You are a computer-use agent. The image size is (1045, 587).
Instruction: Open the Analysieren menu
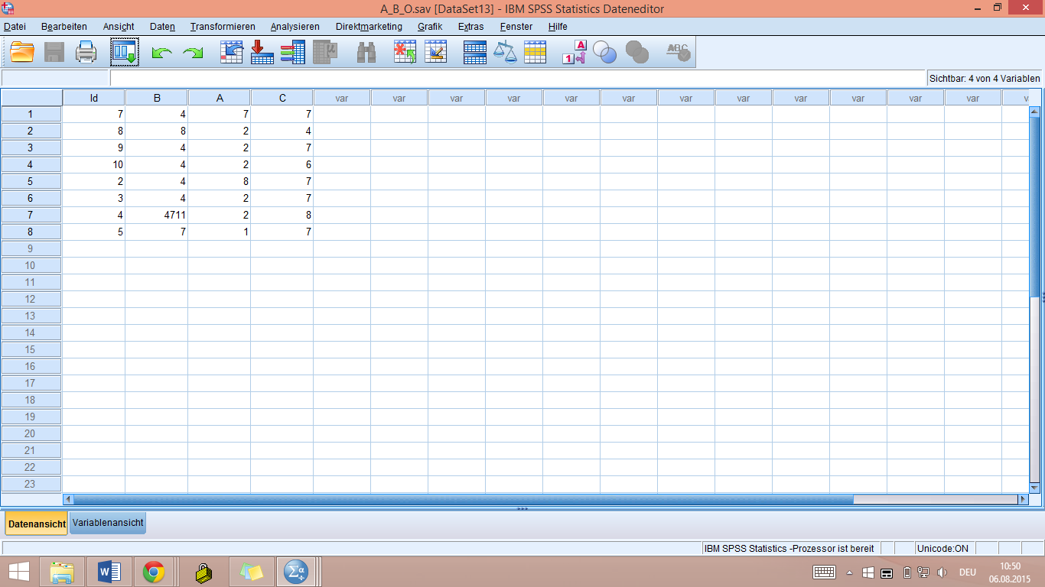point(295,27)
